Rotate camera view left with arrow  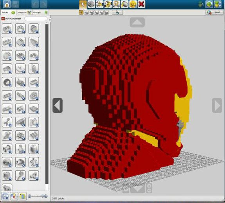(58, 106)
